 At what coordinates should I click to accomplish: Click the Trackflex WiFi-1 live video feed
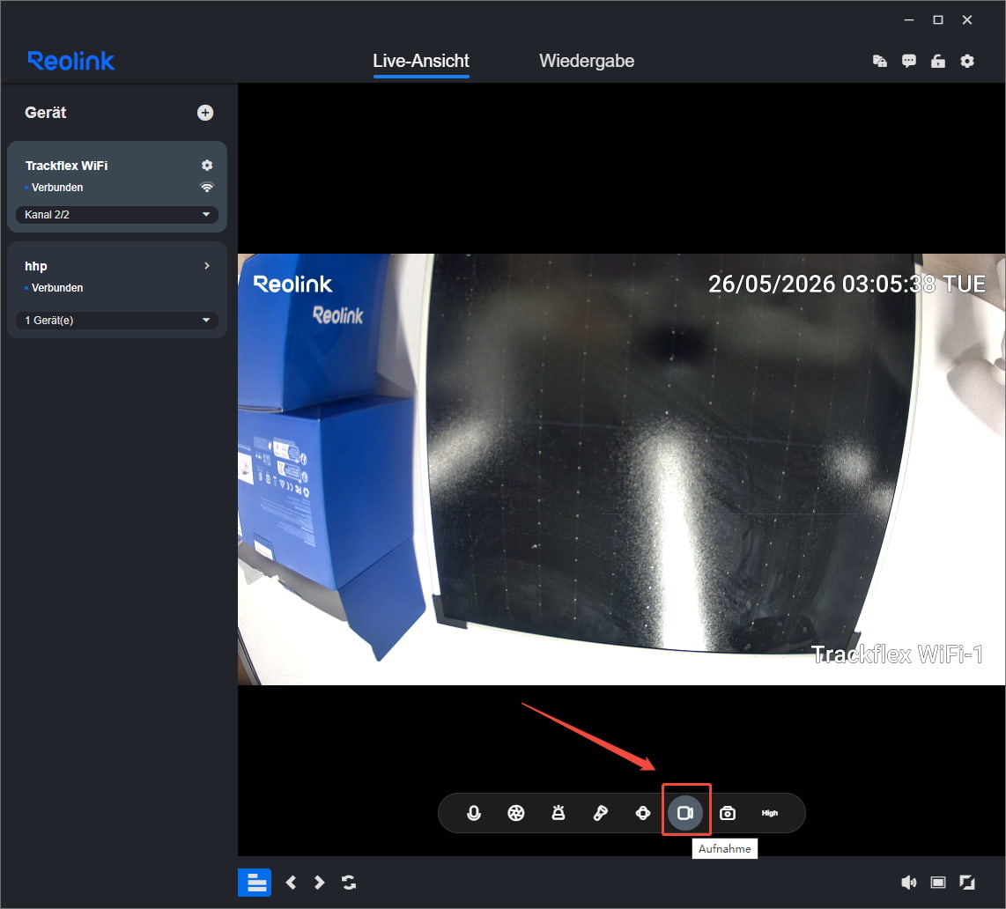[x=621, y=469]
